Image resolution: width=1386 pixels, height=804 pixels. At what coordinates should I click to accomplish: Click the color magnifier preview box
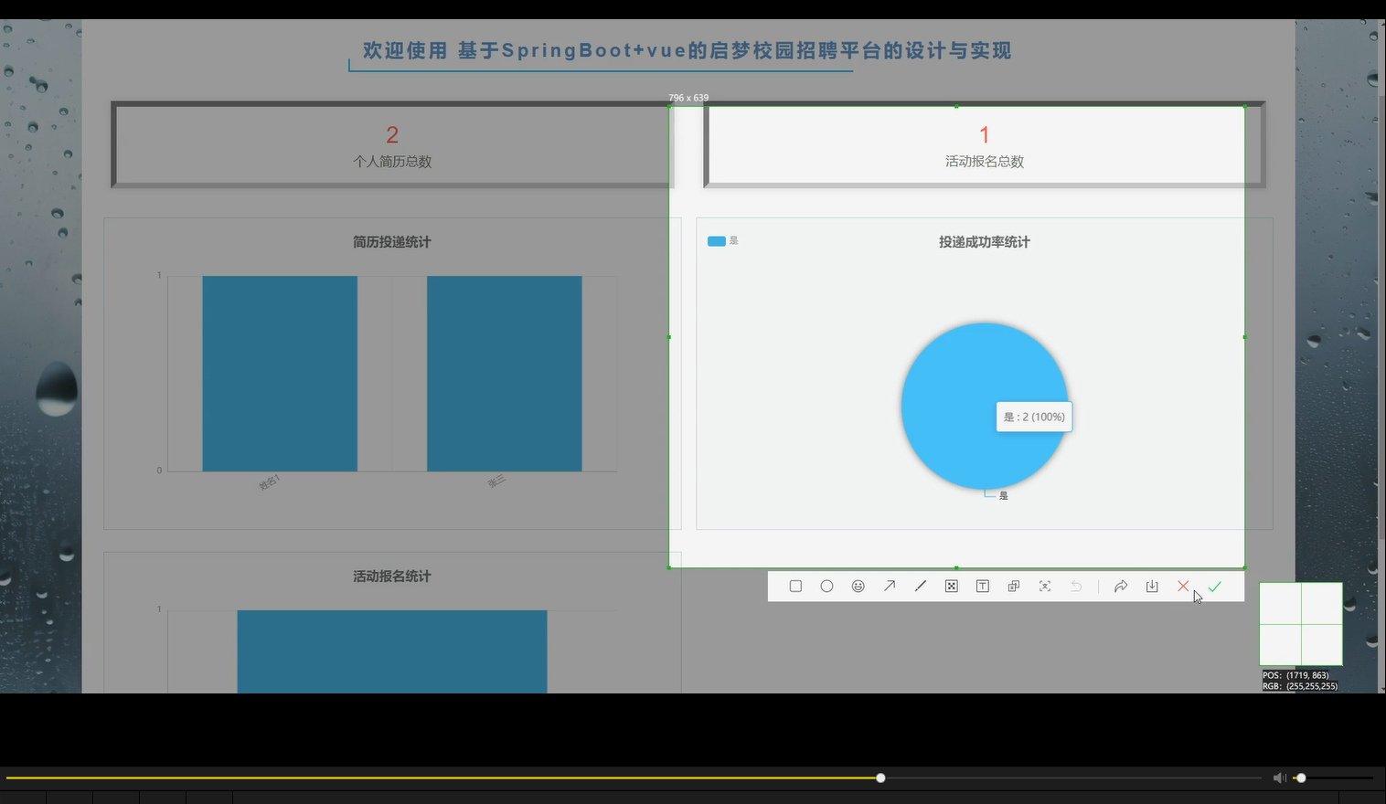pos(1301,624)
